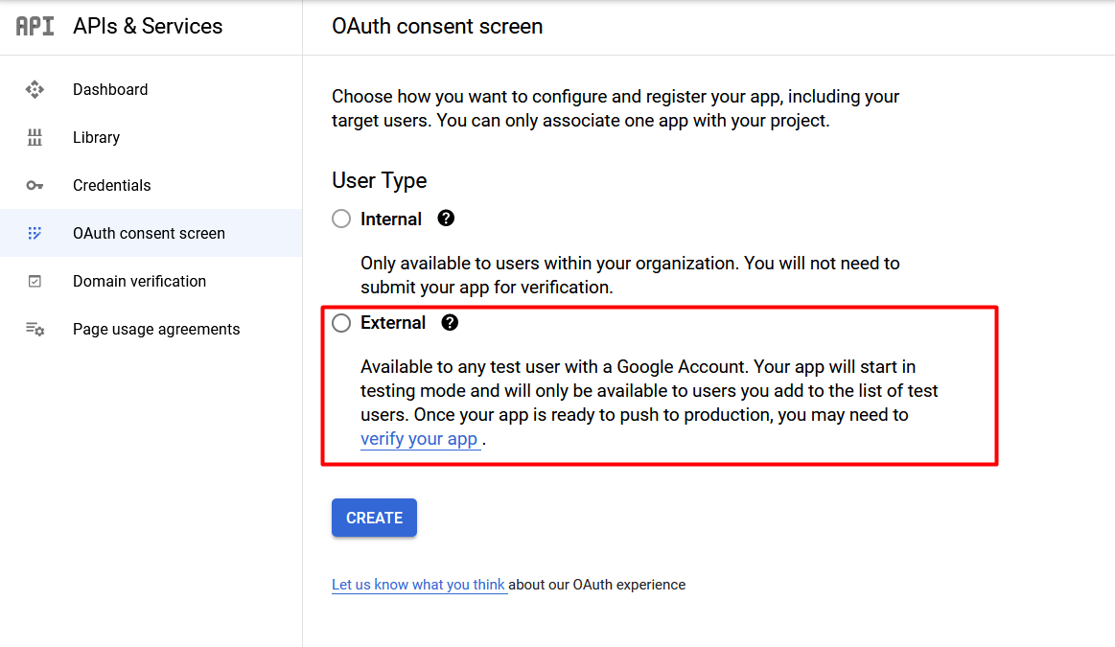Click the Library sidebar icon
This screenshot has width=1115, height=647.
(x=35, y=137)
